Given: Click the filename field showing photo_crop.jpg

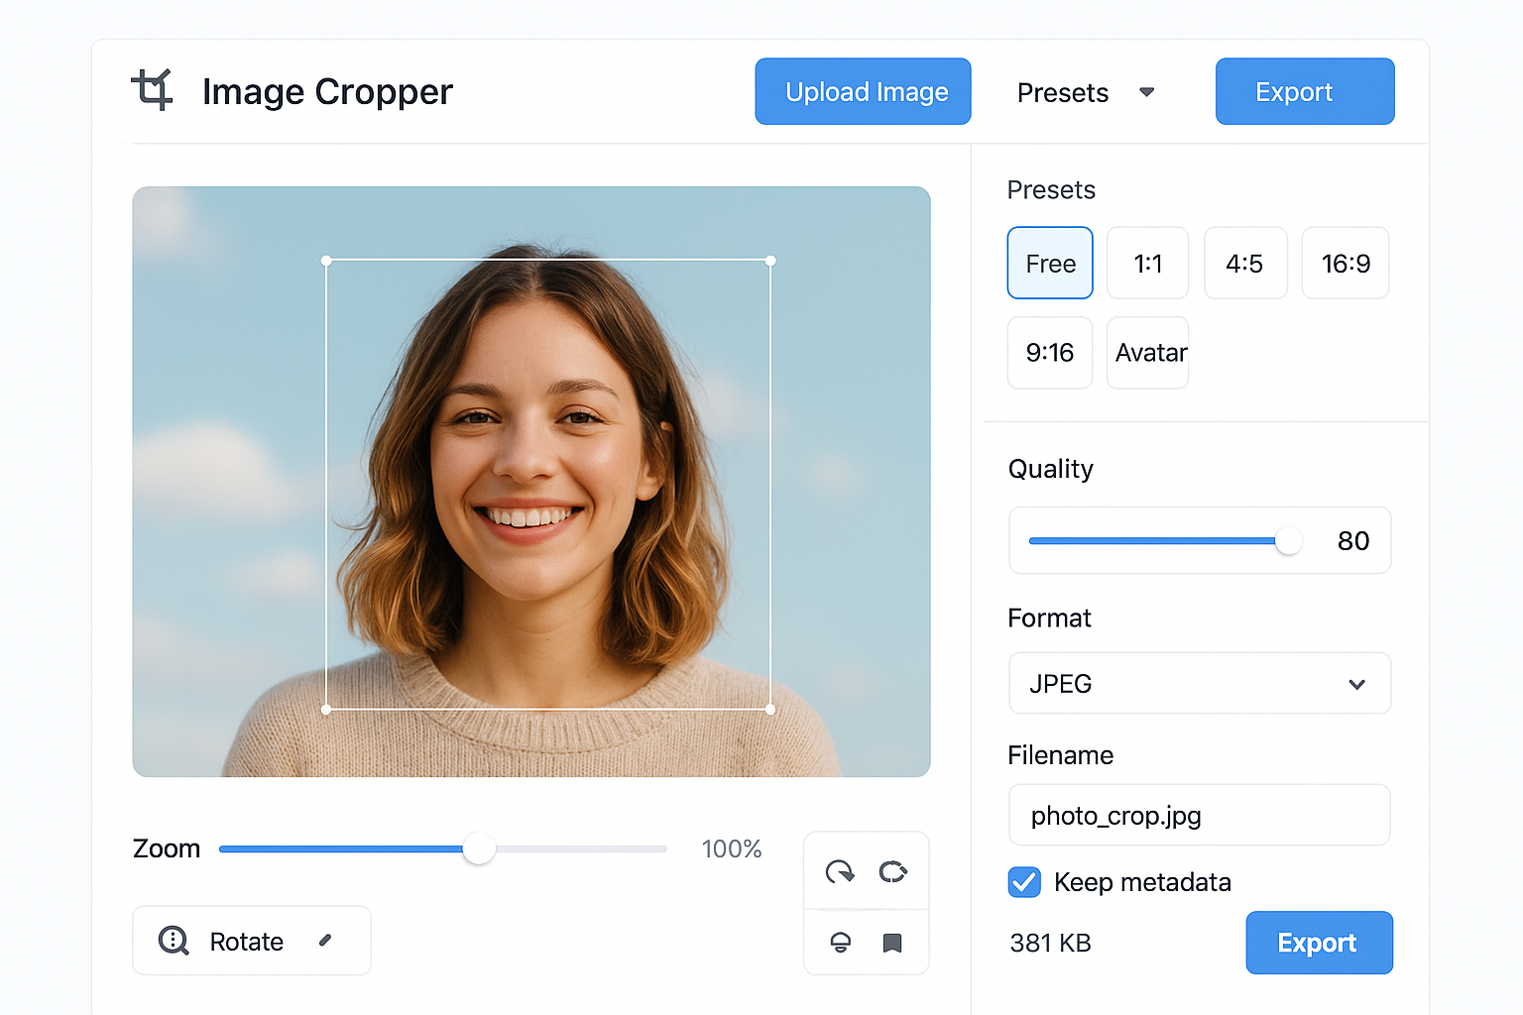Looking at the screenshot, I should pyautogui.click(x=1199, y=815).
